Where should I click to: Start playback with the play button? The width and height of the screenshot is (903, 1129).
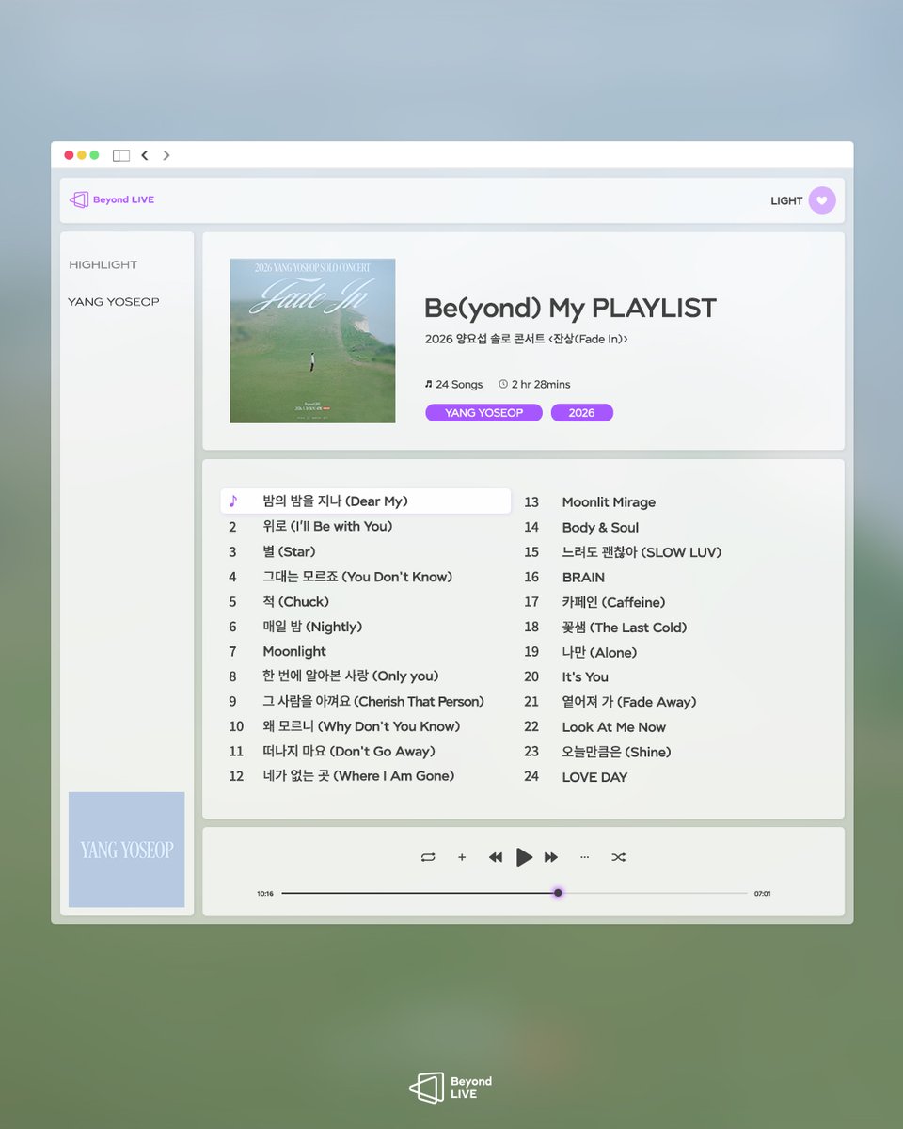525,857
